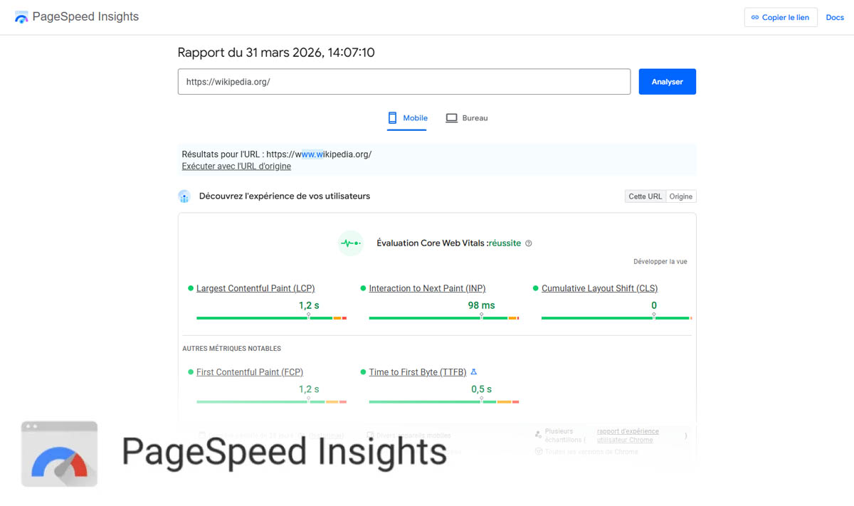This screenshot has width=854, height=506.
Task: Toggle the view to Cette URL
Action: [645, 196]
